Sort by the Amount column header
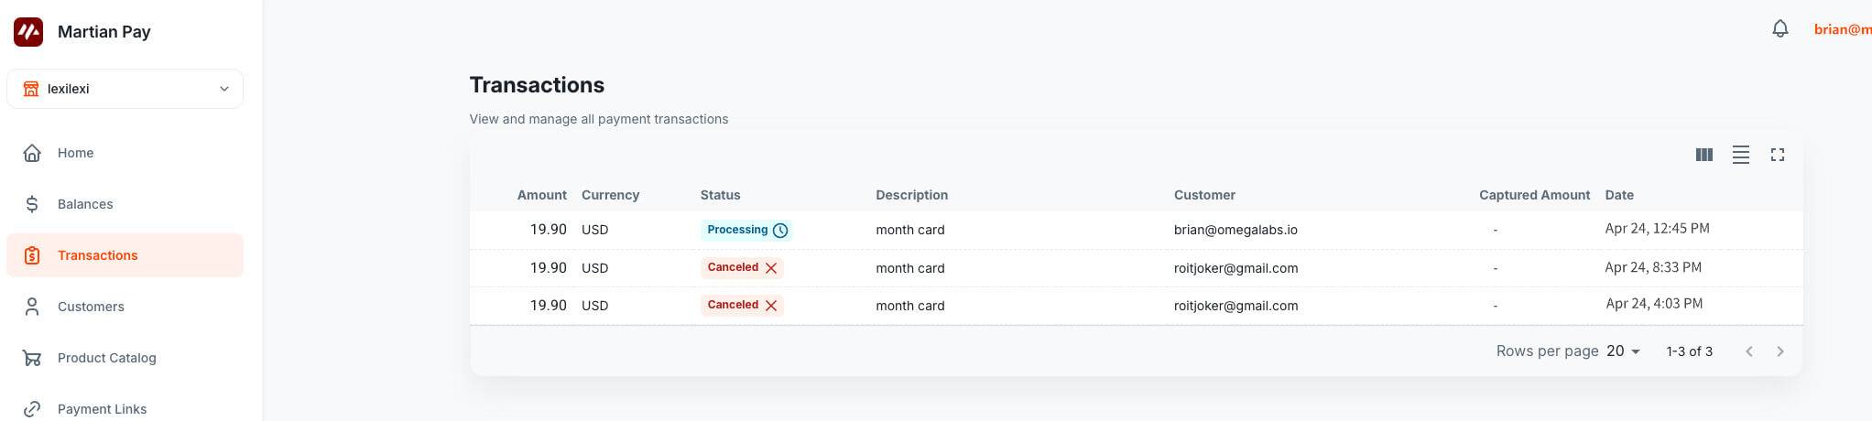 click(541, 195)
